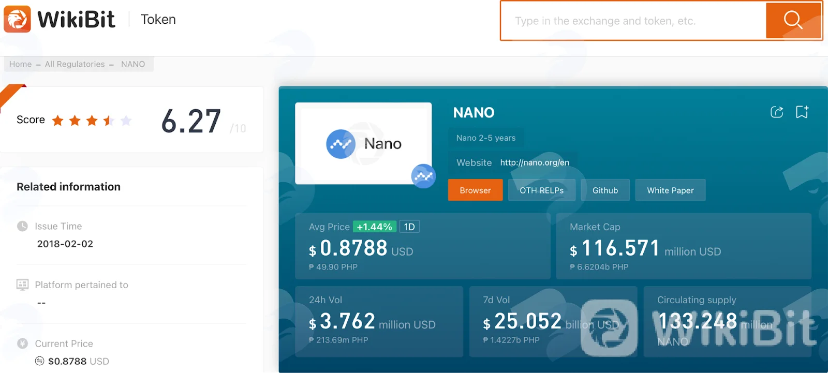828x373 pixels.
Task: Click the orange search magnifier button
Action: point(793,21)
